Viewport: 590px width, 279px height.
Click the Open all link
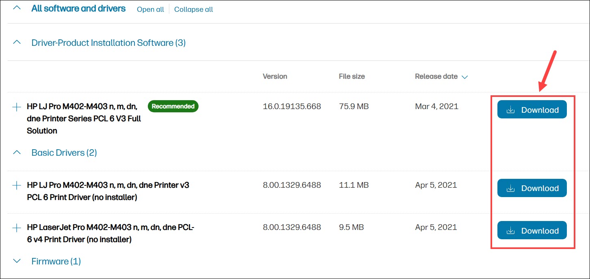(x=150, y=9)
